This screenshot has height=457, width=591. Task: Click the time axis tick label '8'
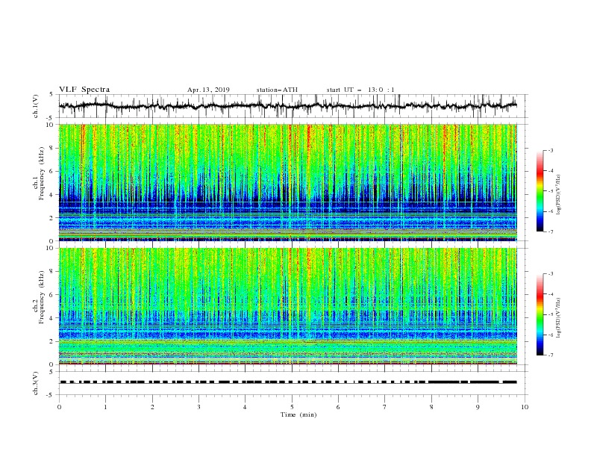[x=431, y=407]
